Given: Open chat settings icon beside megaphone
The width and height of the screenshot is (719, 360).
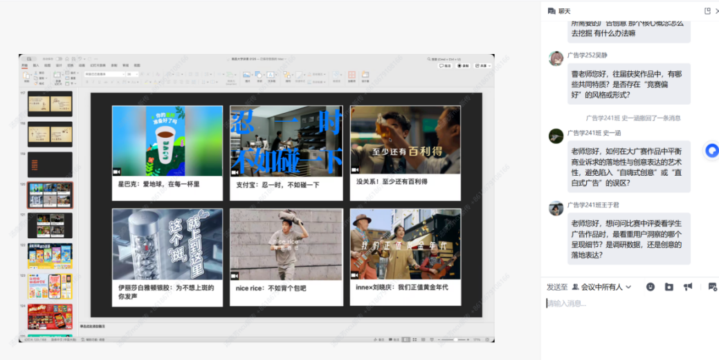Looking at the screenshot, I should [712, 287].
